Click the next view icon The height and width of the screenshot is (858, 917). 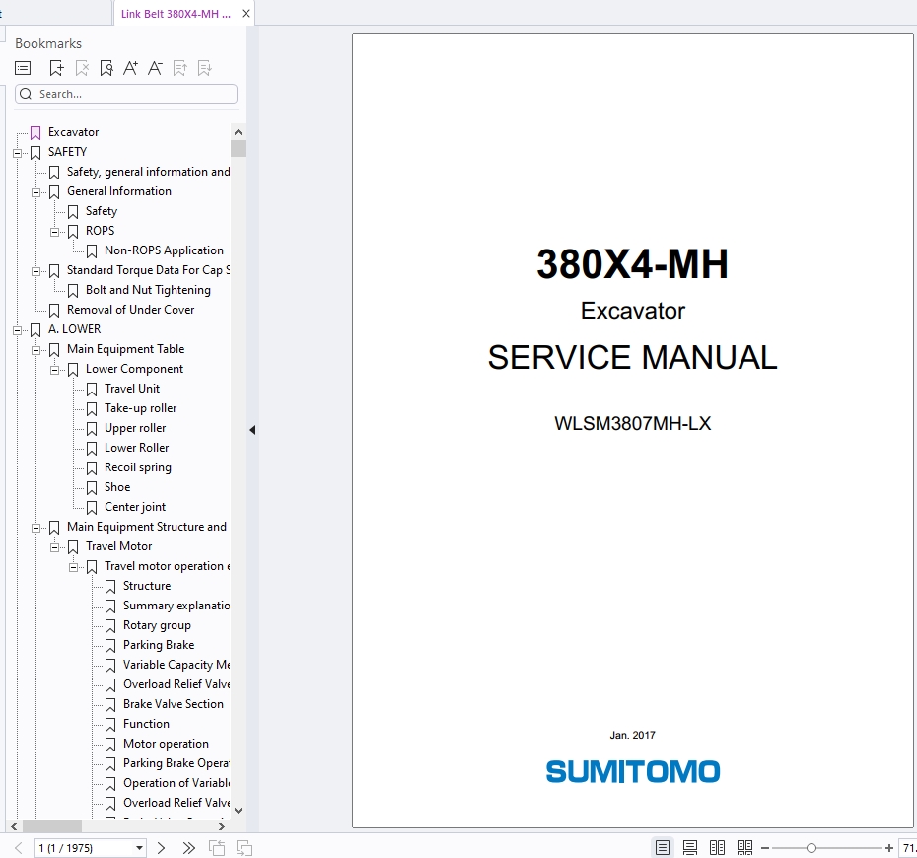(x=244, y=848)
